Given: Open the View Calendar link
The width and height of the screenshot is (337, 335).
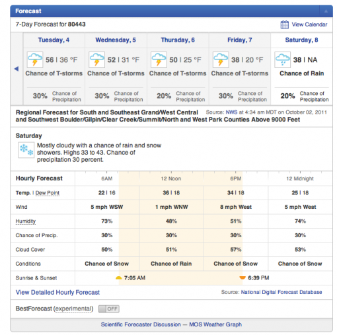Looking at the screenshot, I should coord(309,24).
